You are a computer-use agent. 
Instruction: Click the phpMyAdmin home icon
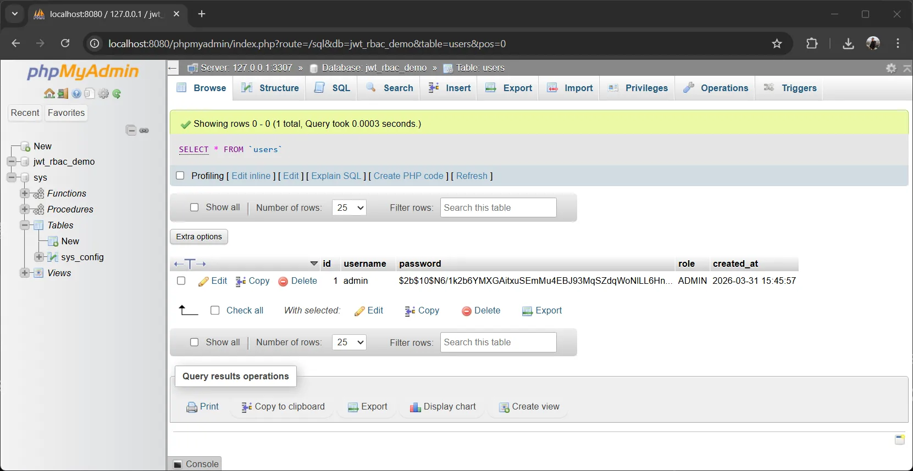(x=49, y=94)
